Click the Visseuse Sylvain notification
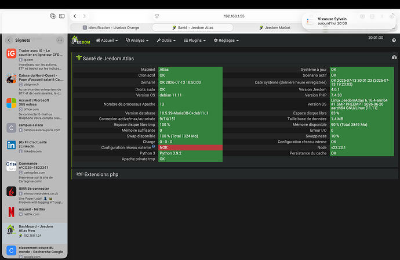Screen dimensions: 400x260 tap(349, 21)
